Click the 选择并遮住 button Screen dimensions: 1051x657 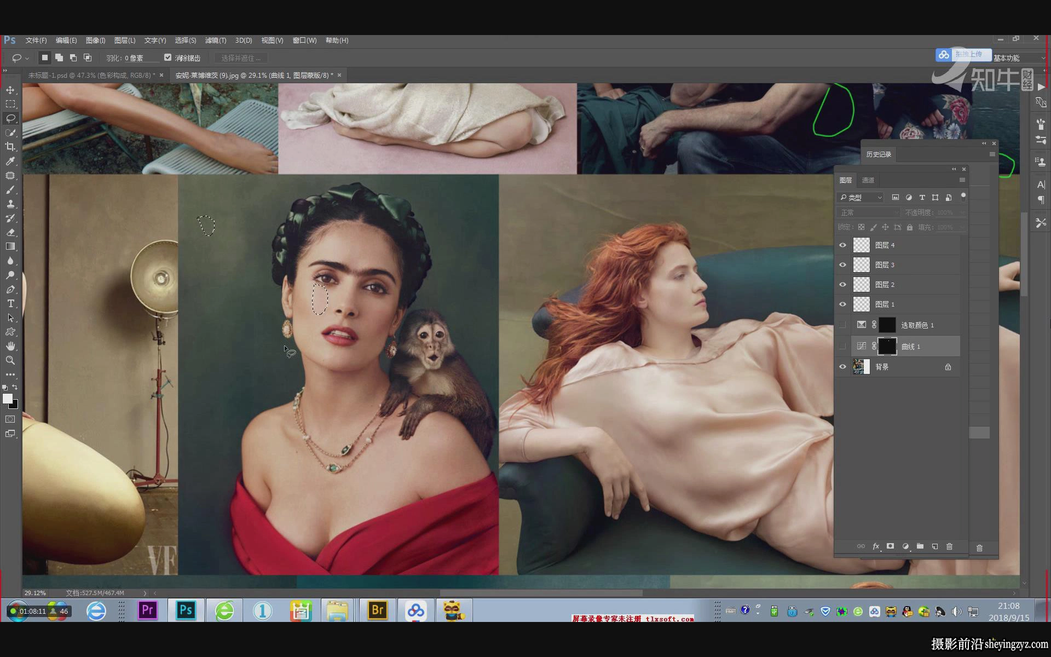point(241,58)
